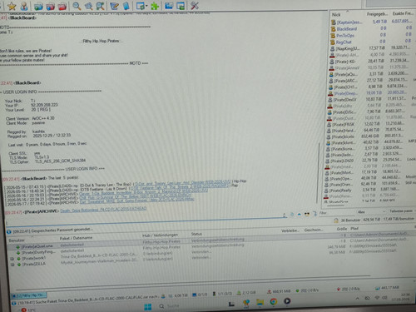Open the [Pirate]ARCHIVE Death Grips release link
This screenshot has height=312, width=416.
[x=103, y=210]
